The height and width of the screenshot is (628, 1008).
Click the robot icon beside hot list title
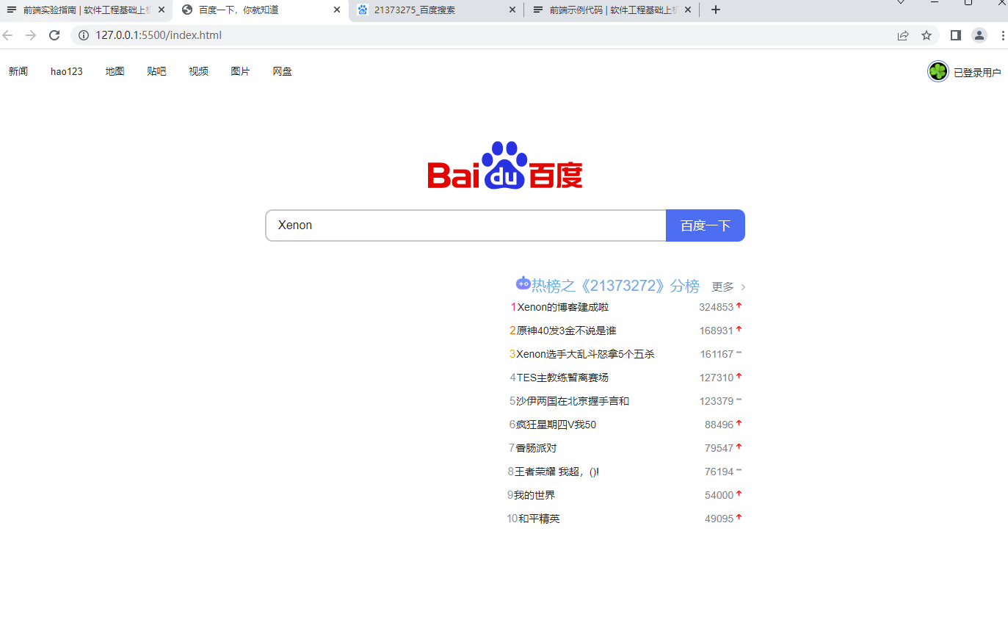tap(523, 283)
